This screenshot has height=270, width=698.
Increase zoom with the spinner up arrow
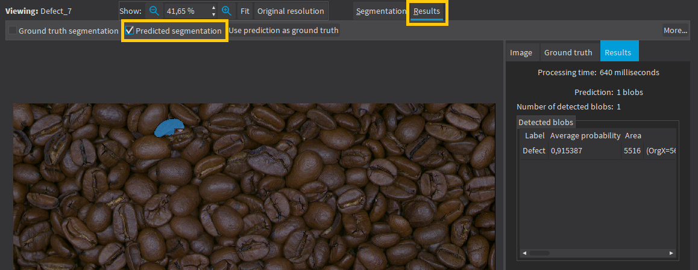[x=213, y=8]
